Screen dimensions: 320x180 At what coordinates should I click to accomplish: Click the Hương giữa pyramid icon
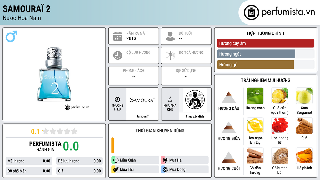coord(229,127)
